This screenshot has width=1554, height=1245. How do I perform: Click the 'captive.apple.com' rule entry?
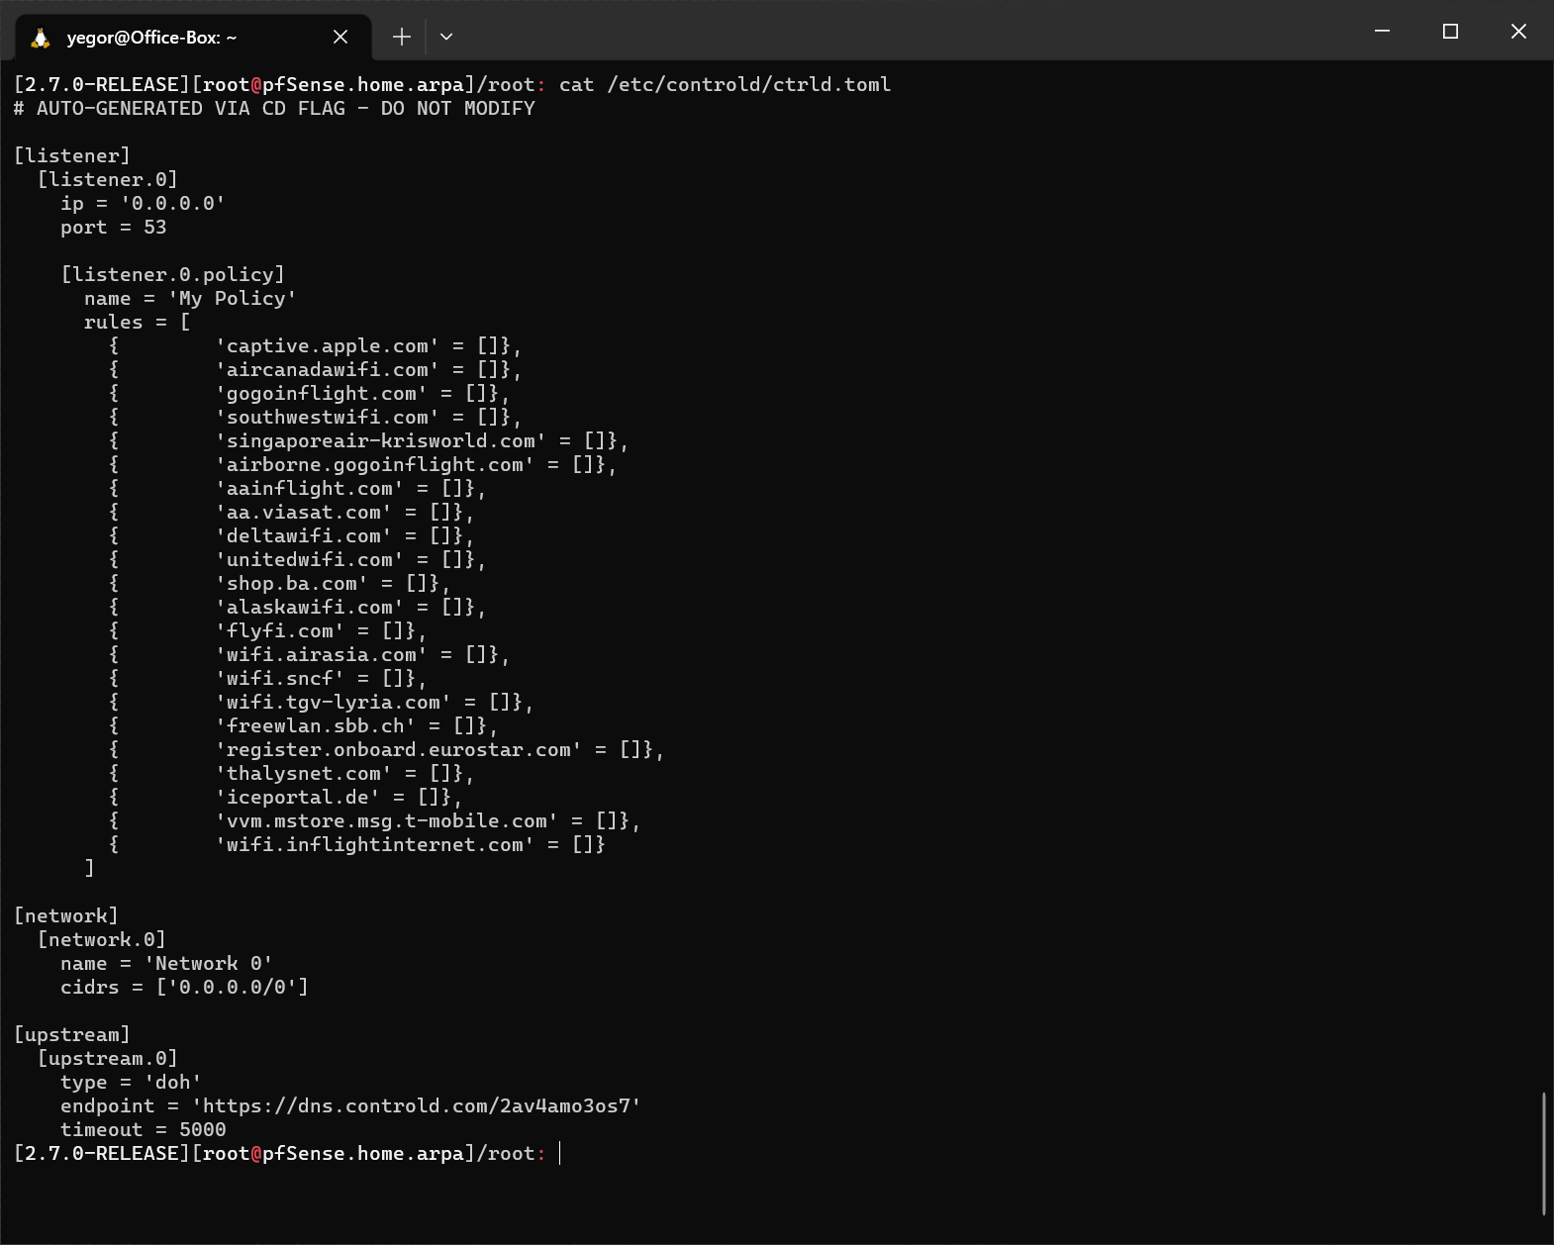click(x=327, y=345)
